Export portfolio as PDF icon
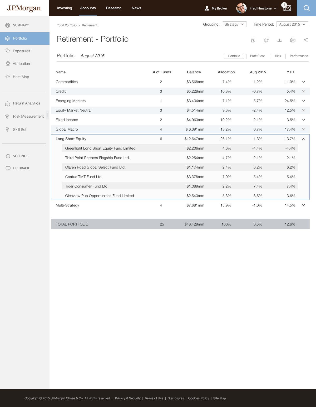The height and width of the screenshot is (407, 316). (x=253, y=40)
